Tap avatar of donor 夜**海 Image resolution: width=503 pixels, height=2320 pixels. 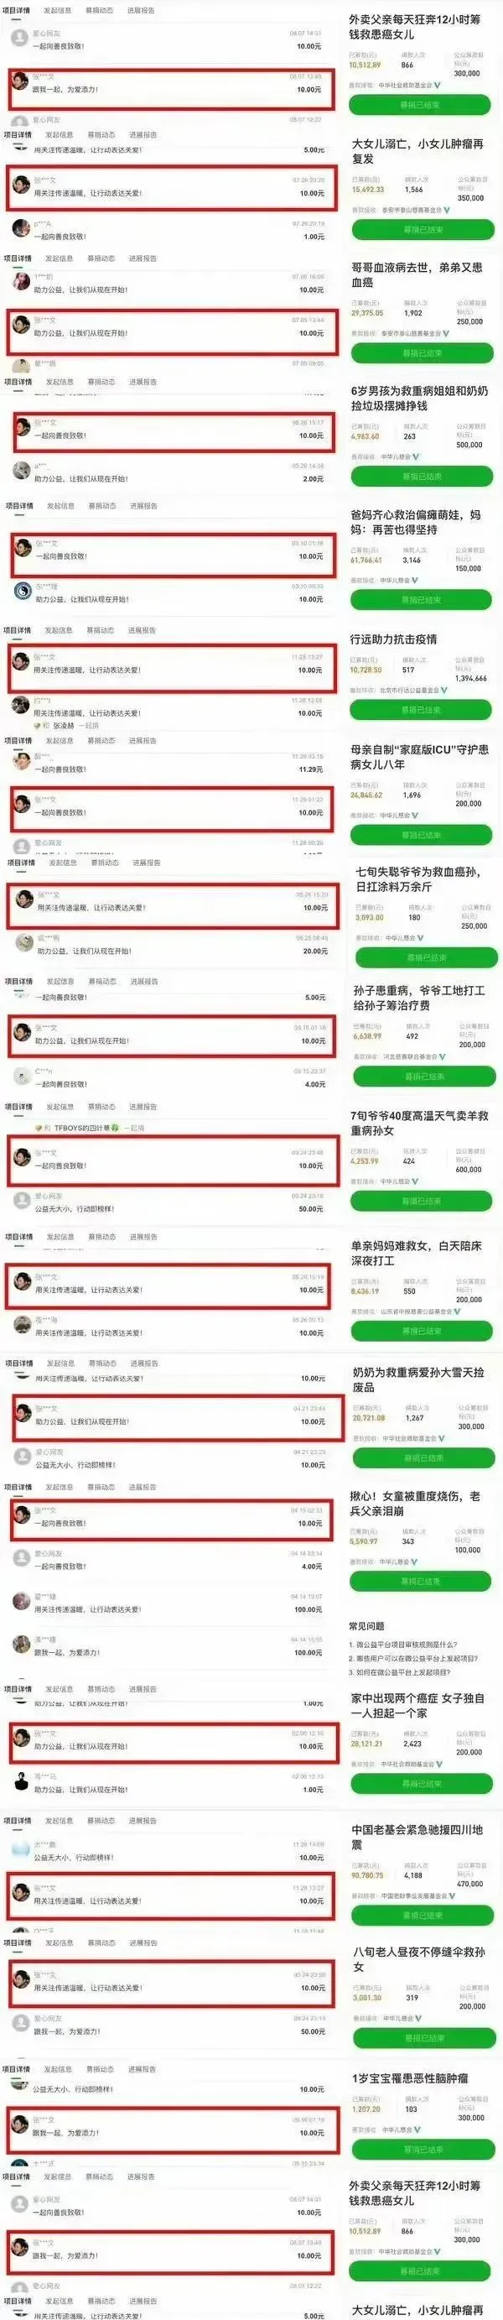click(23, 1325)
